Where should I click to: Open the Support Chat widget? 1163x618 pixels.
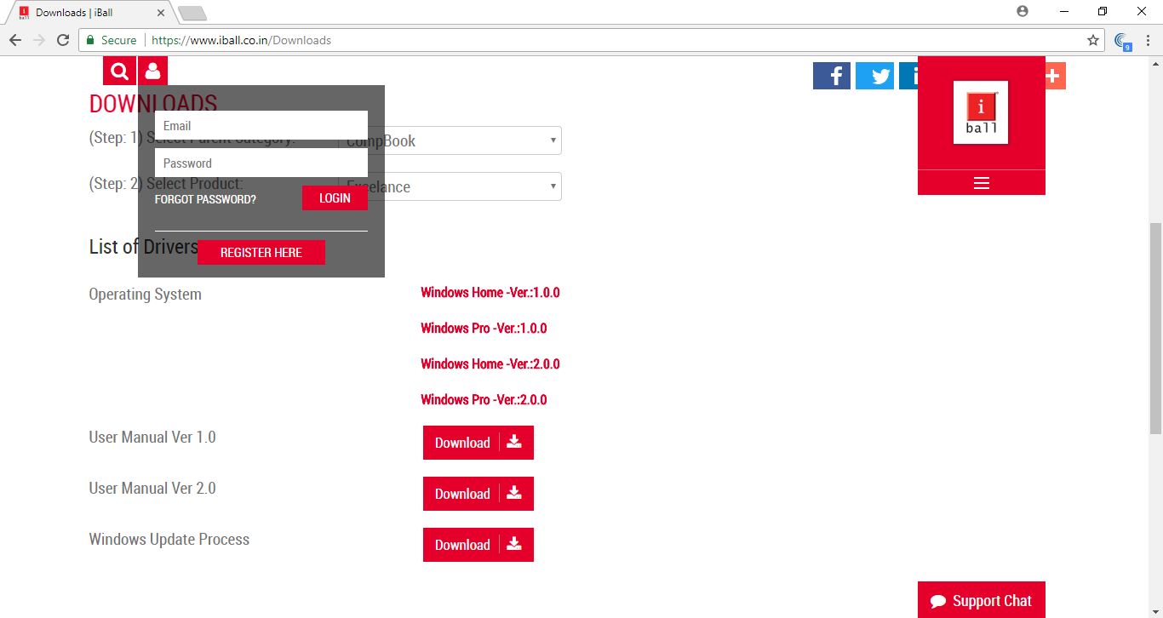pos(981,600)
